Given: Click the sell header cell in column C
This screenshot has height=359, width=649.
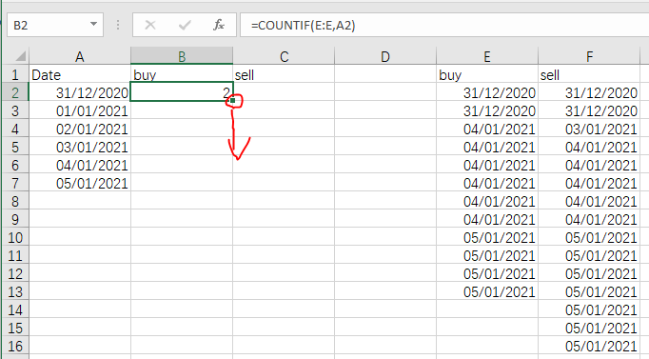Looking at the screenshot, I should pos(284,74).
